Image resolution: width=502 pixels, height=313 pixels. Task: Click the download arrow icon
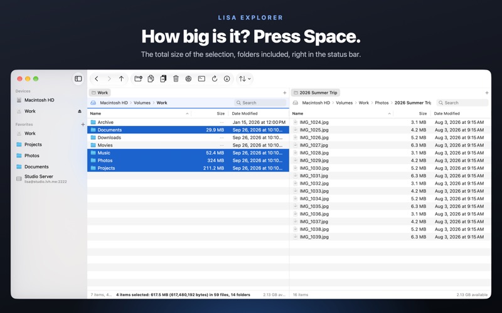point(227,79)
